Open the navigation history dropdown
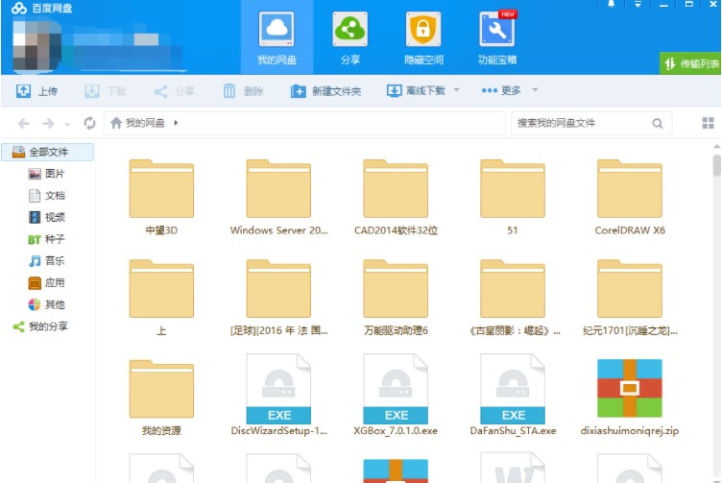Viewport: 722px width, 483px height. pyautogui.click(x=67, y=124)
